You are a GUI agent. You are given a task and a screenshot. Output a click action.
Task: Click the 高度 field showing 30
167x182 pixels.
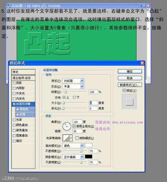coord(77,131)
